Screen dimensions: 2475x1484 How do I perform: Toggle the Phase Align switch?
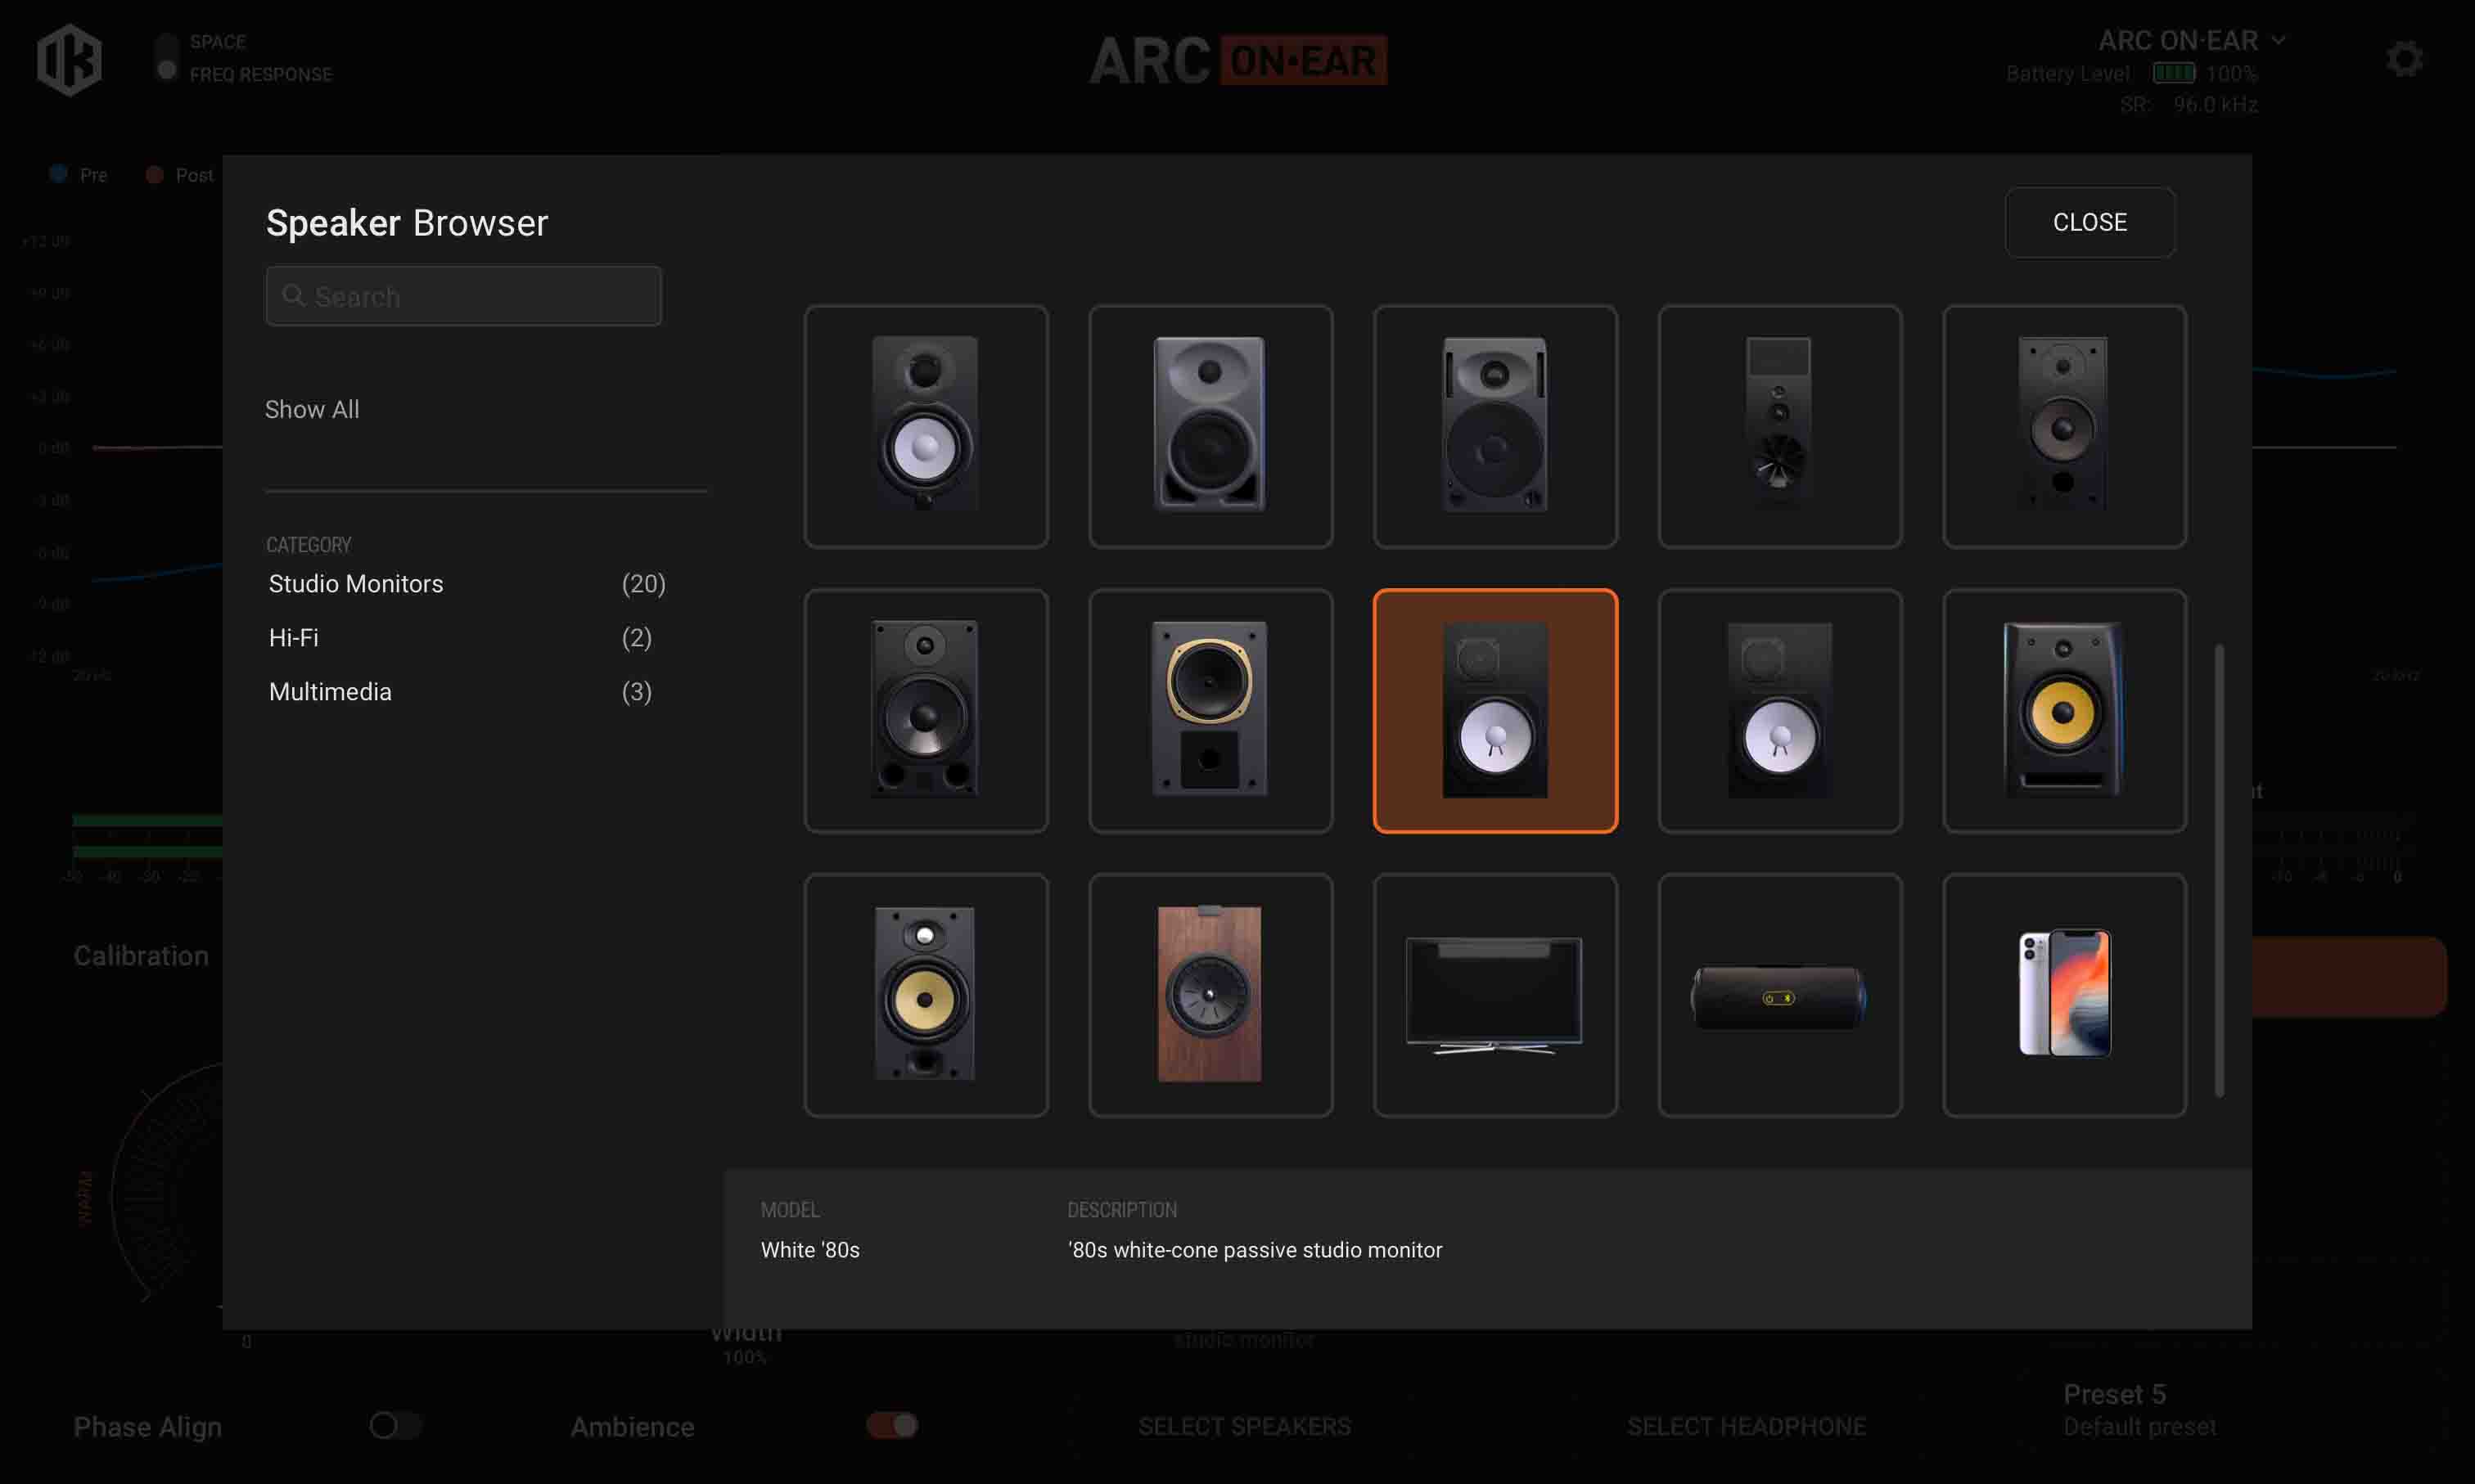pos(395,1425)
